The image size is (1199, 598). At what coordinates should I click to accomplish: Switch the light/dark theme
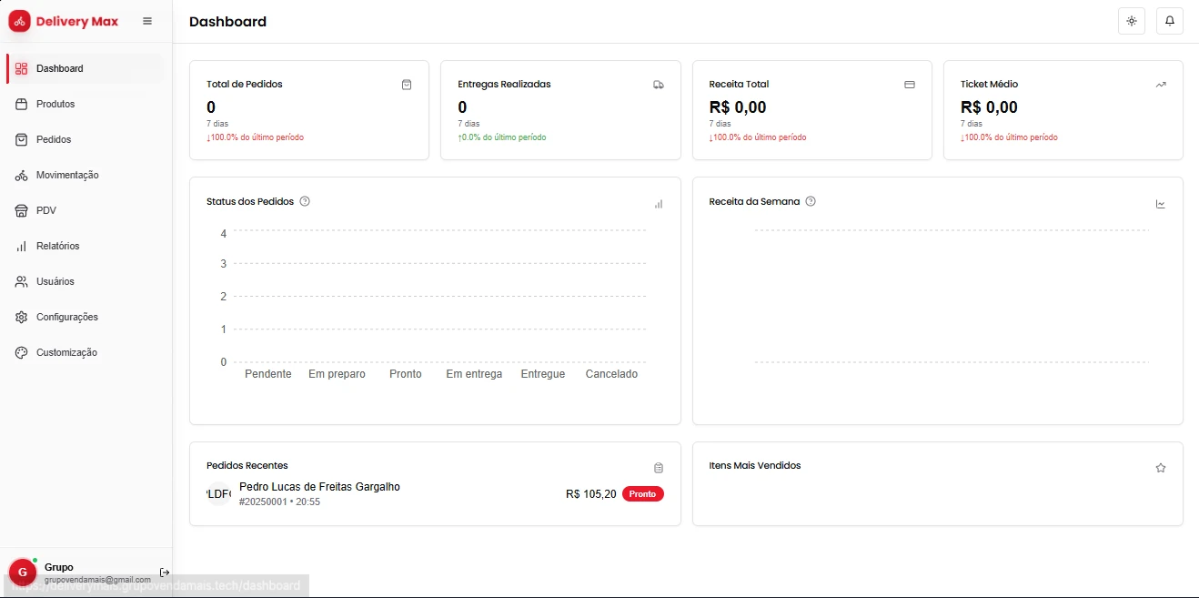pyautogui.click(x=1132, y=21)
